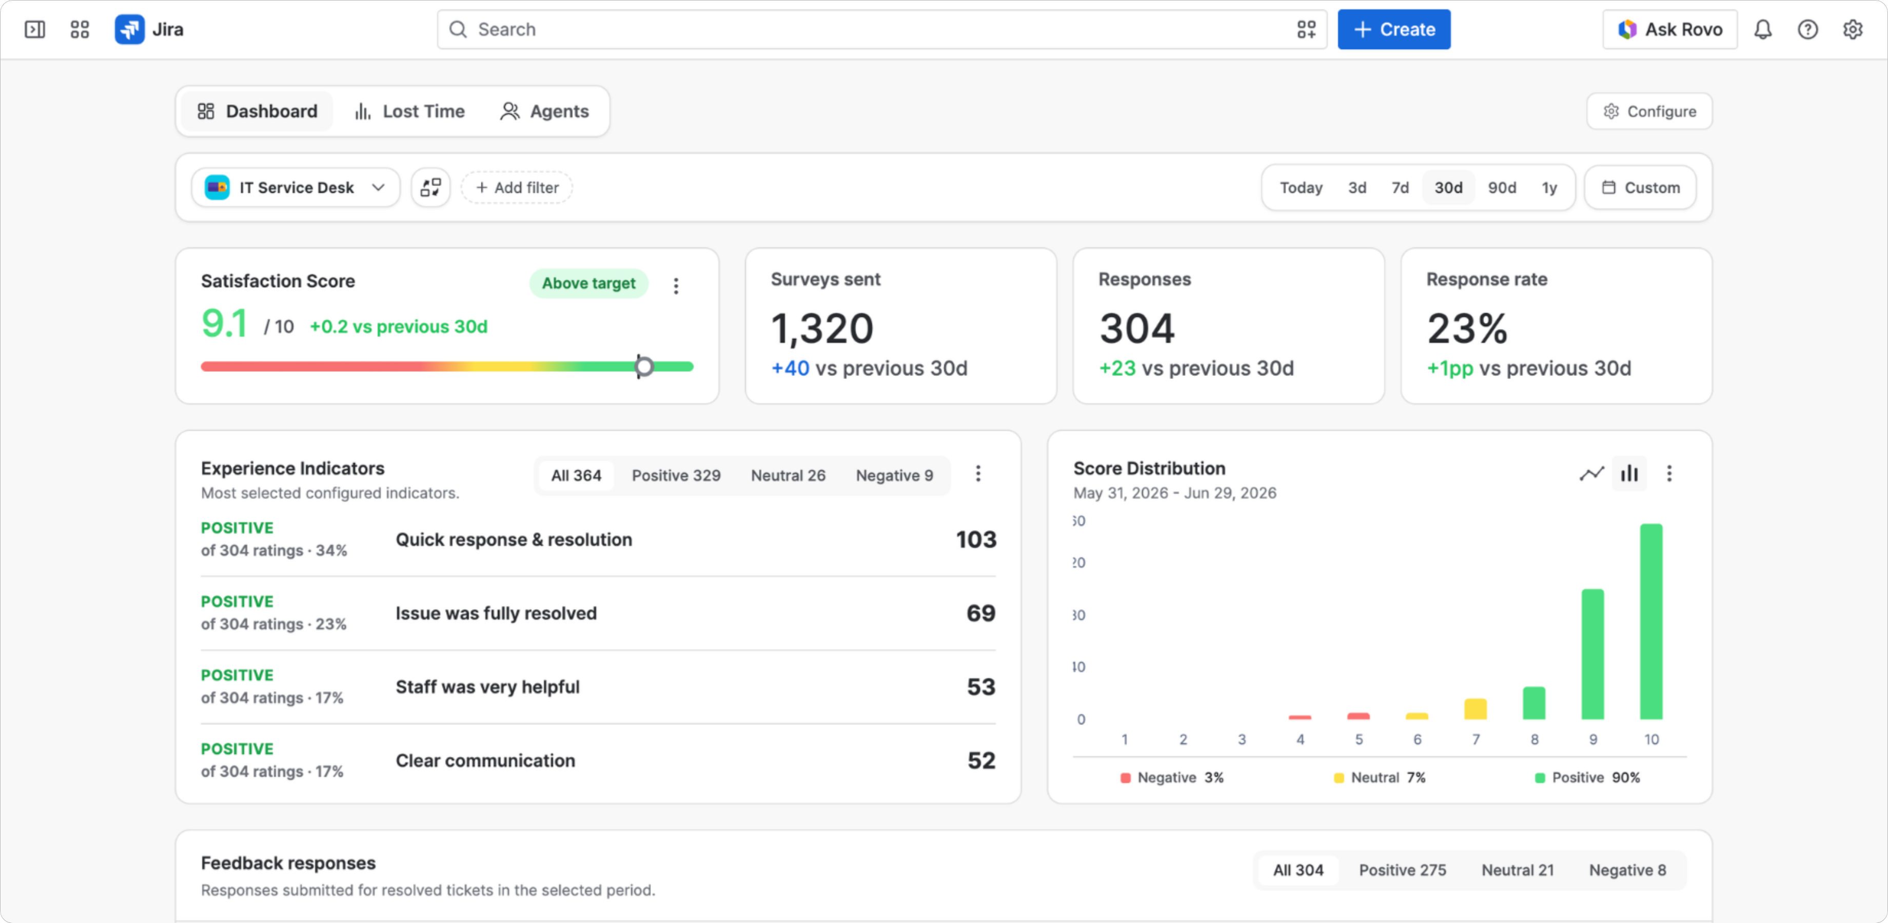Open Score Distribution more options menu

(x=1669, y=473)
